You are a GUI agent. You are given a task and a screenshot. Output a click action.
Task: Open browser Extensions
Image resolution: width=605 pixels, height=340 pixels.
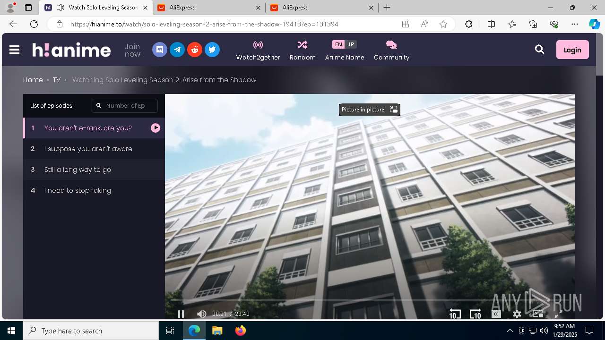pos(468,24)
